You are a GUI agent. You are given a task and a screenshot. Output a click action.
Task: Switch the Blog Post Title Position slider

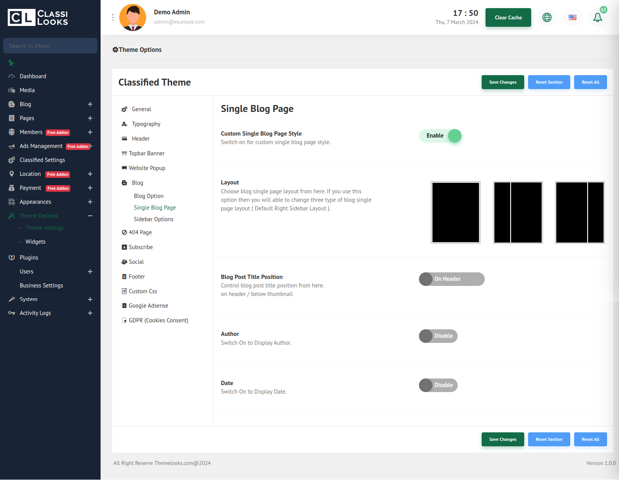click(x=451, y=279)
